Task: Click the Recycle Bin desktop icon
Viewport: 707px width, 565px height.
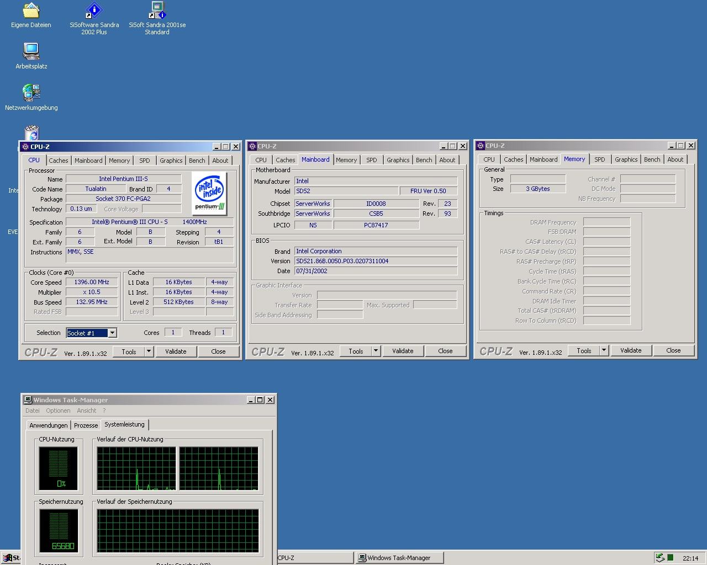Action: [31, 133]
